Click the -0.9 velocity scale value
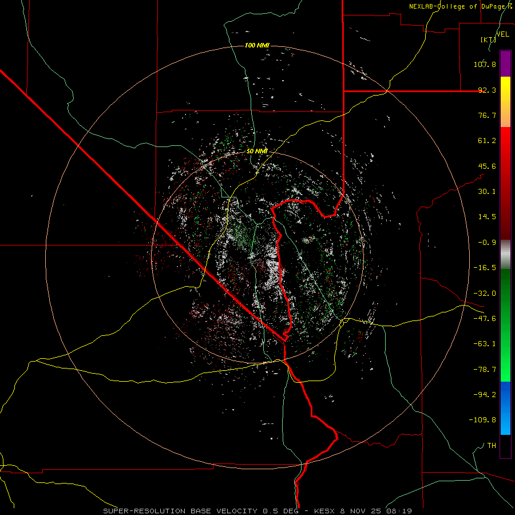This screenshot has width=515, height=515. [487, 243]
